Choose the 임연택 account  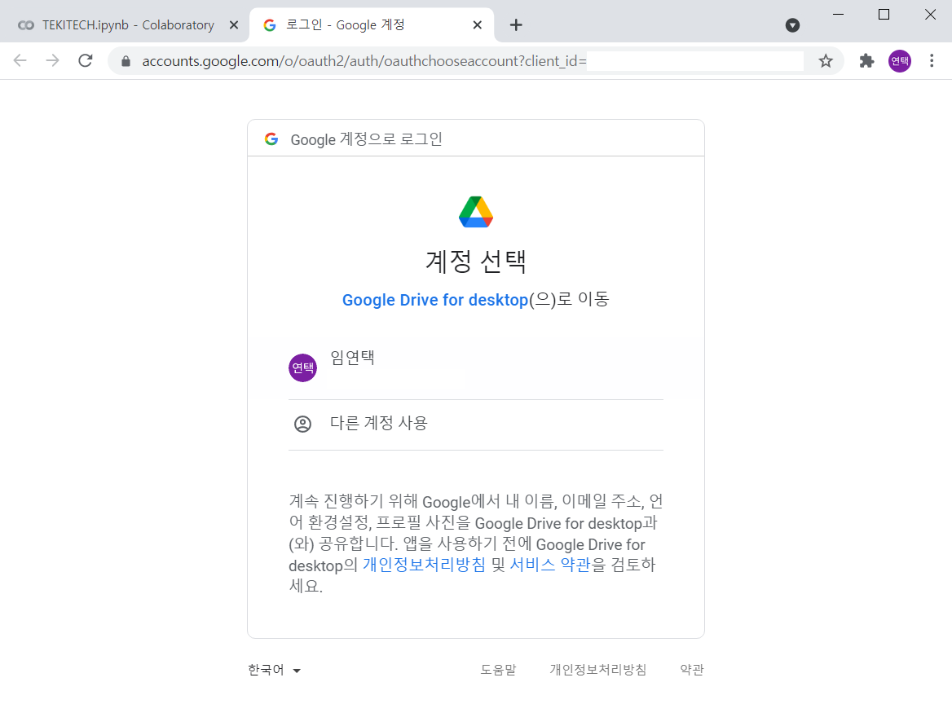click(476, 367)
